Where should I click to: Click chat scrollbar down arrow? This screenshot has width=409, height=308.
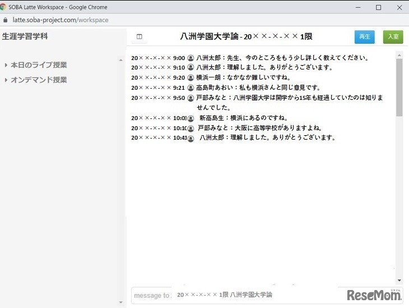click(x=399, y=281)
